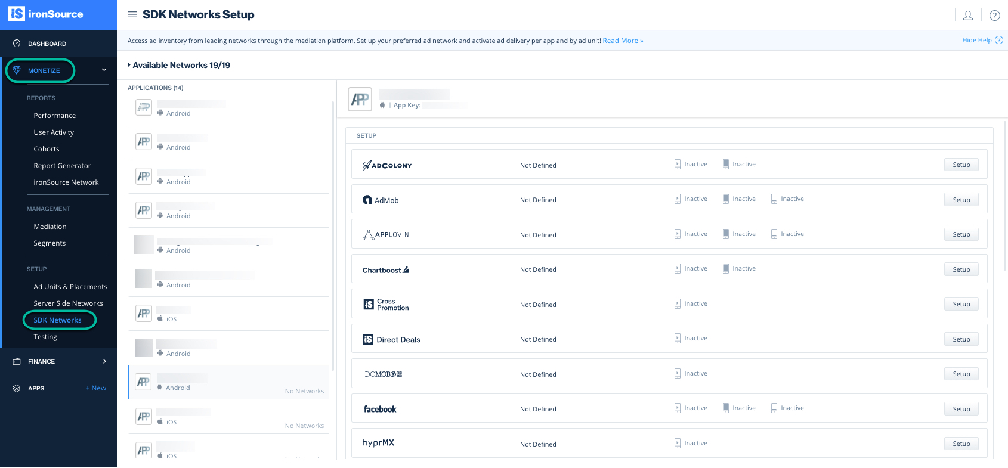Toggle the hamburger menu icon beside the title
The height and width of the screenshot is (468, 1008).
132,14
